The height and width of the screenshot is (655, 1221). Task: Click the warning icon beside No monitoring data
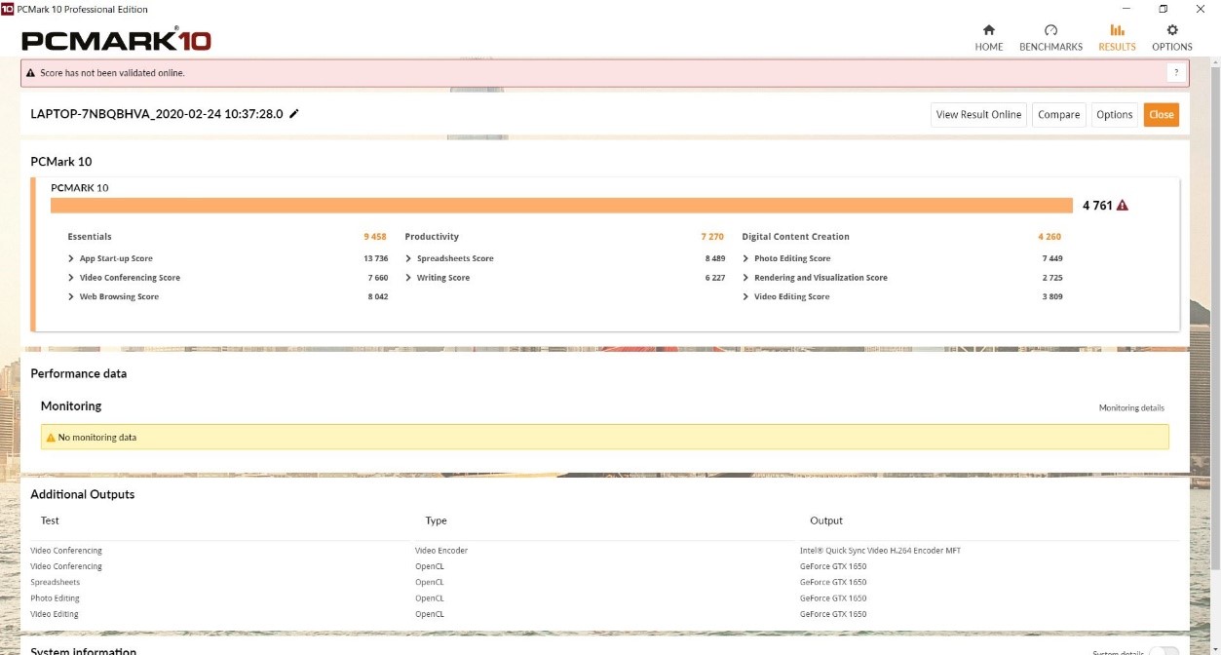(51, 438)
